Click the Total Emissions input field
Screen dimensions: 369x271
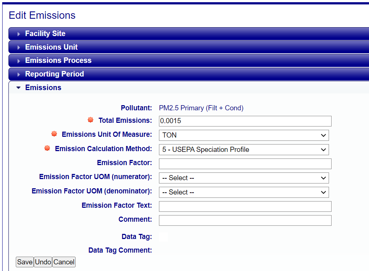pyautogui.click(x=245, y=121)
